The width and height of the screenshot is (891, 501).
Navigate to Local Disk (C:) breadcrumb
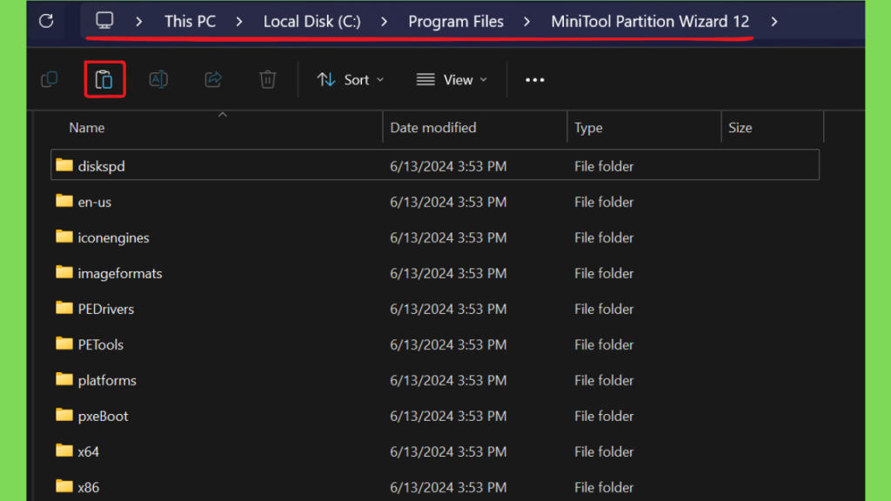tap(312, 22)
